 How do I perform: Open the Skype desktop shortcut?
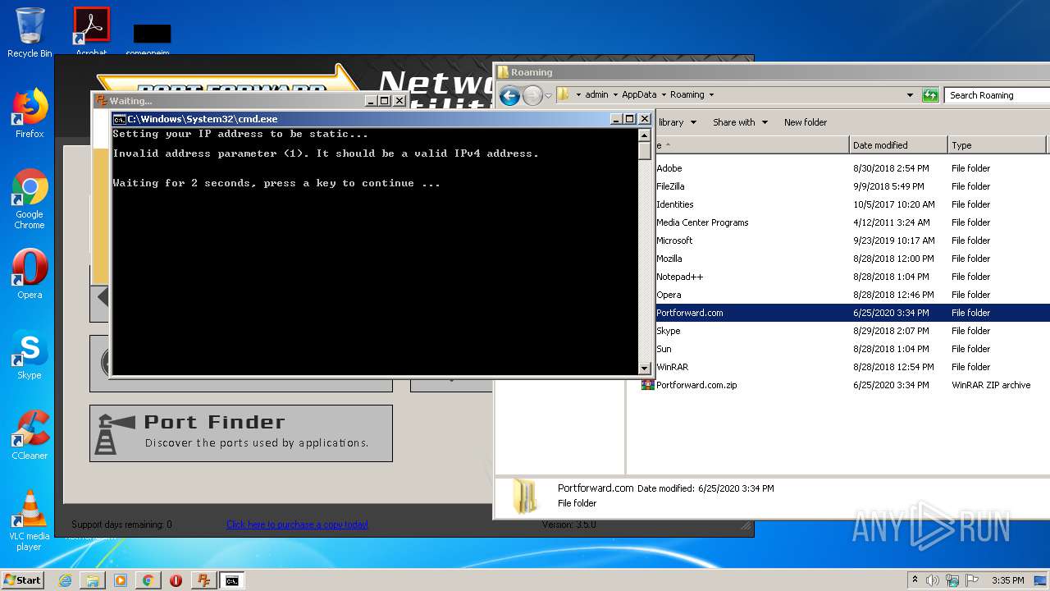point(30,355)
